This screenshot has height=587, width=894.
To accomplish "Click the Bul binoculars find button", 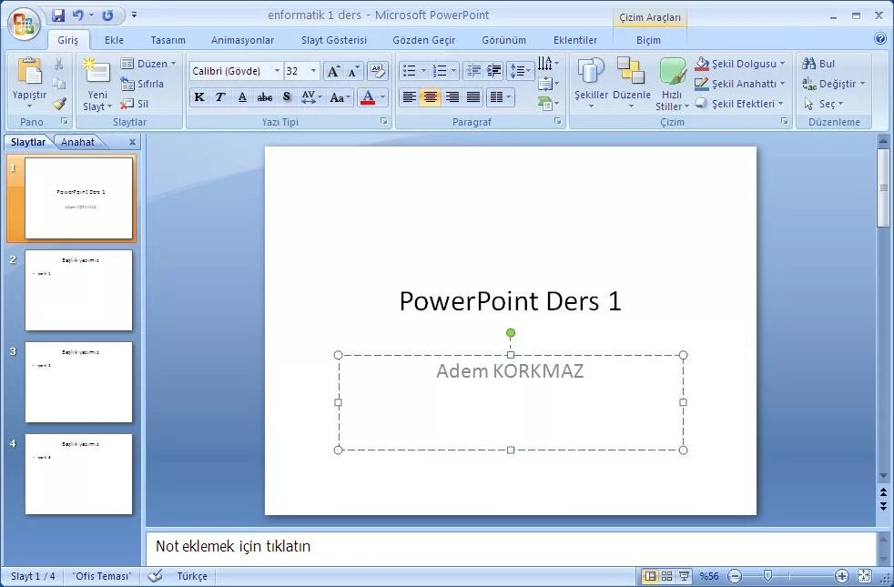I will 818,64.
